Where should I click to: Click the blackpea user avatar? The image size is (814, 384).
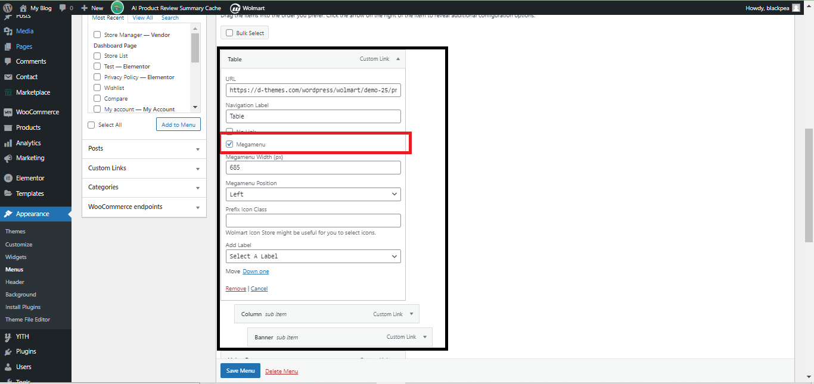796,8
